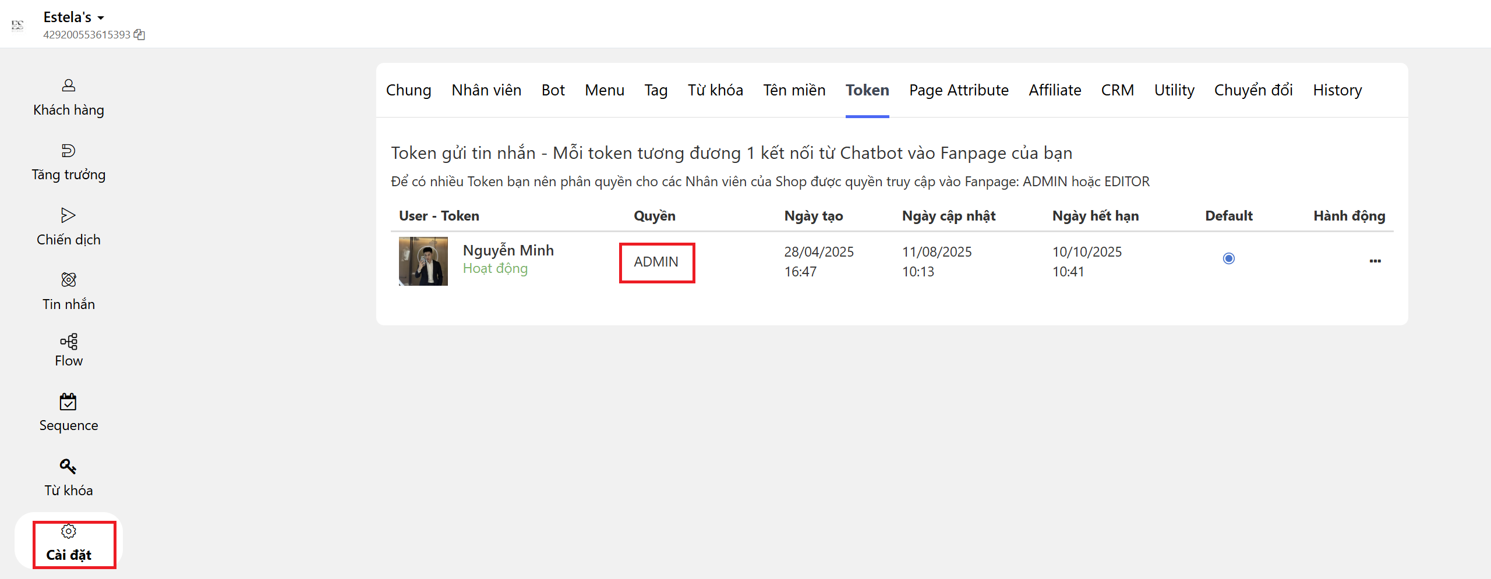Screen dimensions: 1491x579
Task: Select the Token tab
Action: click(867, 90)
